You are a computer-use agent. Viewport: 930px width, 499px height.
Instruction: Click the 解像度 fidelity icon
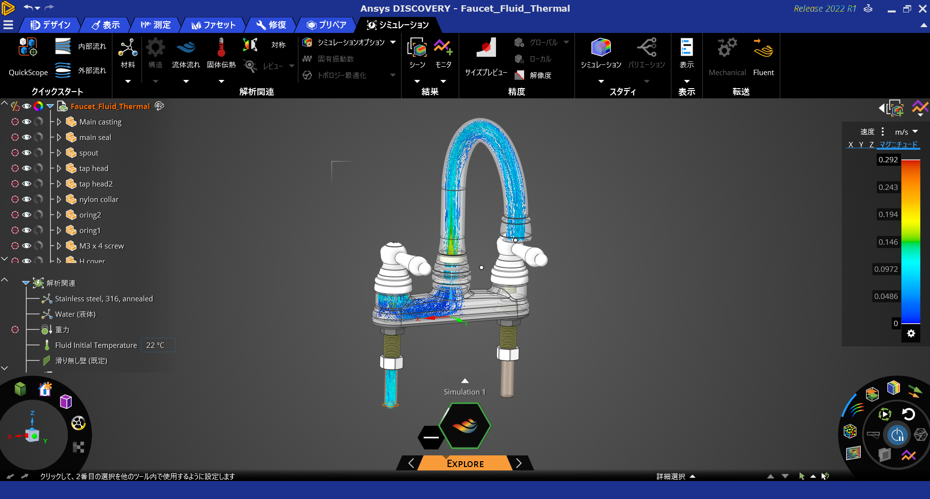(x=520, y=75)
